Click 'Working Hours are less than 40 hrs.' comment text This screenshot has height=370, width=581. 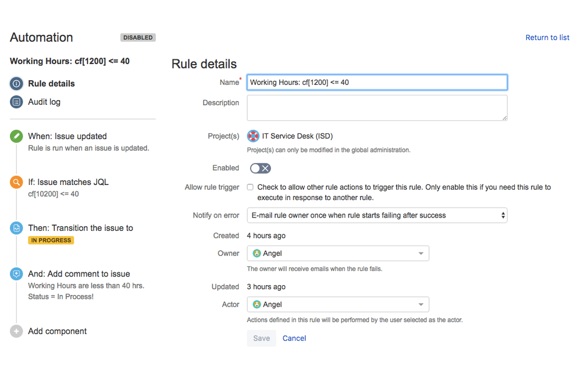coord(86,286)
